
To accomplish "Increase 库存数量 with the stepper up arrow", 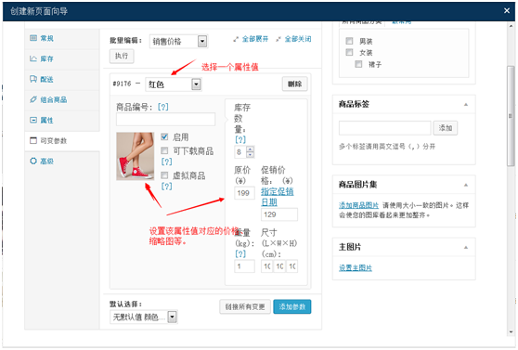I will coord(251,149).
